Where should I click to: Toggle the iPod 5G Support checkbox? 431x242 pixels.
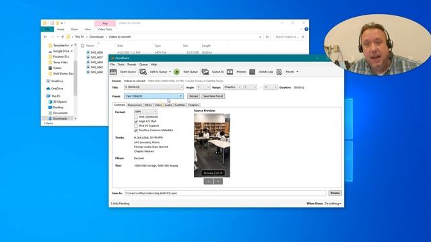coord(136,126)
